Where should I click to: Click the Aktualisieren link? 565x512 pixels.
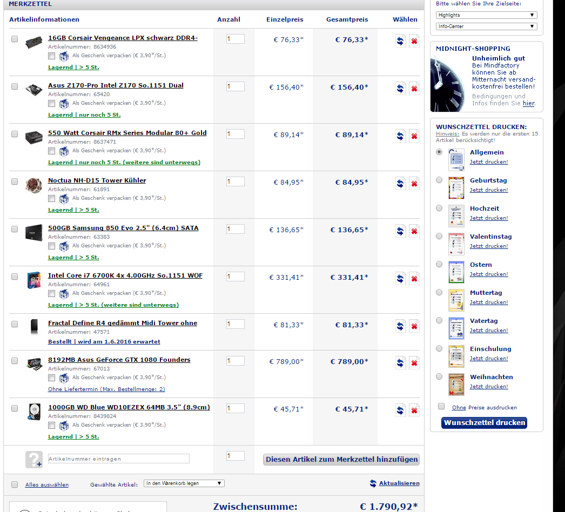coord(399,483)
